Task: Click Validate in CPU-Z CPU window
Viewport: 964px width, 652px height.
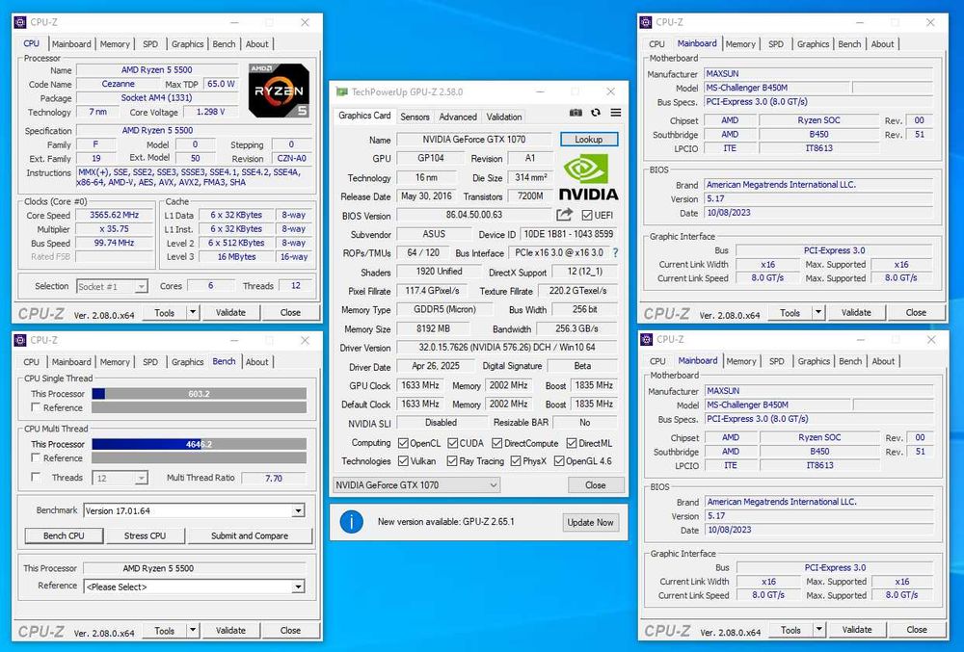Action: [x=230, y=312]
